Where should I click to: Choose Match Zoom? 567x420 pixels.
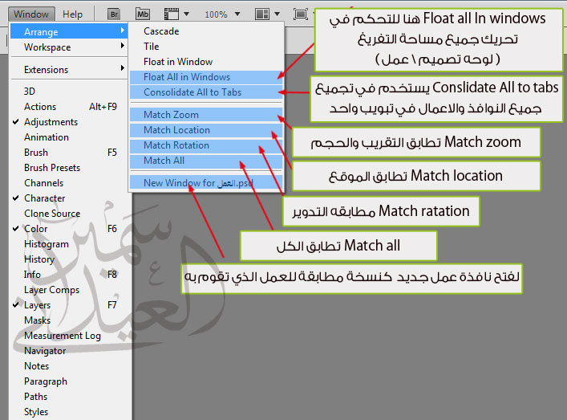[x=206, y=114]
